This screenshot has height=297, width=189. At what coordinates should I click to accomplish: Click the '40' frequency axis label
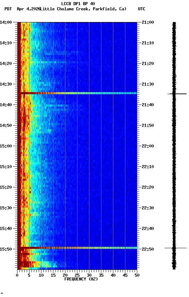(x=113, y=275)
